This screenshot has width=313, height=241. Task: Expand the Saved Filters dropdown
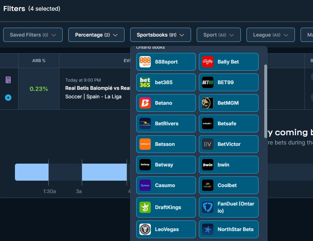tap(33, 35)
